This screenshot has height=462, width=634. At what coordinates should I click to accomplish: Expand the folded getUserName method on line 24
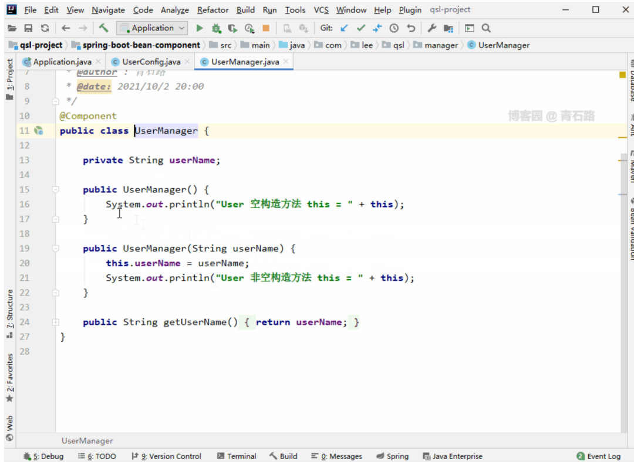pyautogui.click(x=56, y=322)
